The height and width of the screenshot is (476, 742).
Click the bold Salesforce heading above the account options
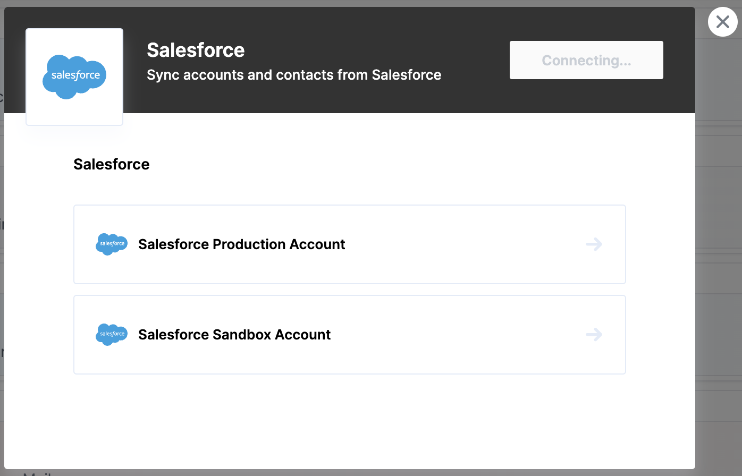click(x=112, y=164)
